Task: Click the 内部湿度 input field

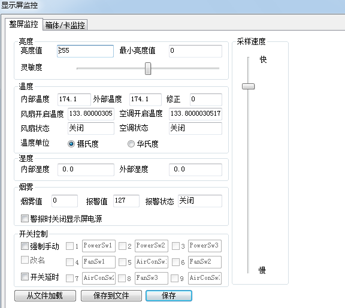Action: (x=86, y=170)
